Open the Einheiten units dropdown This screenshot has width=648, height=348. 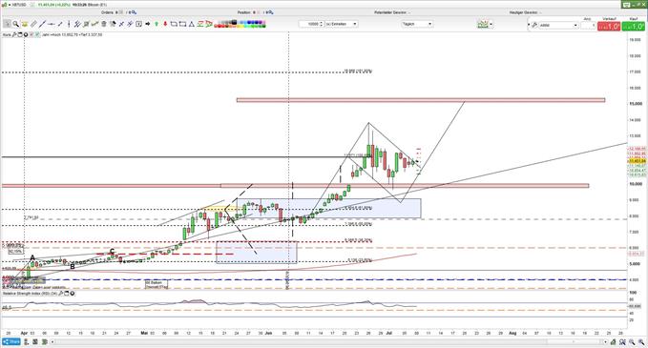tap(342, 24)
